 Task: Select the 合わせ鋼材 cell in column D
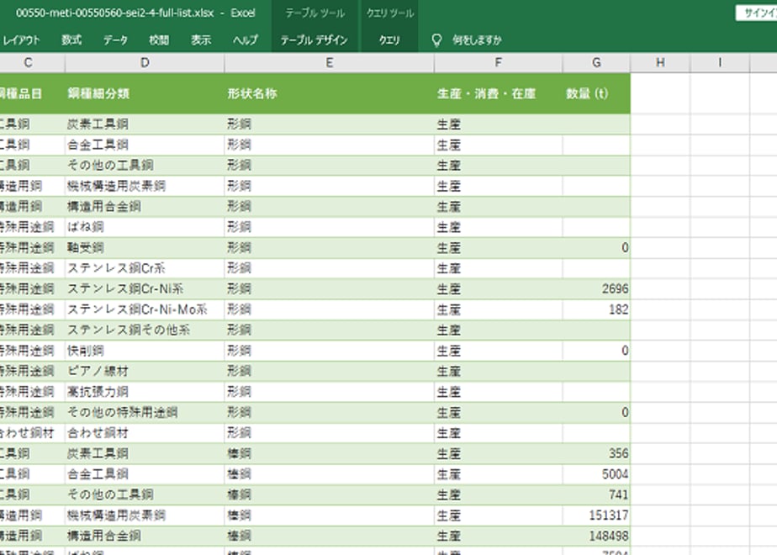[145, 433]
